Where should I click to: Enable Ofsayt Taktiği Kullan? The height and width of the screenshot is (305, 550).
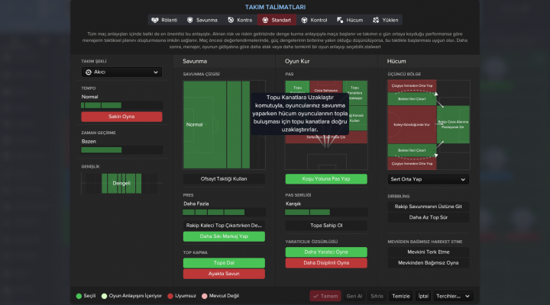point(224,178)
